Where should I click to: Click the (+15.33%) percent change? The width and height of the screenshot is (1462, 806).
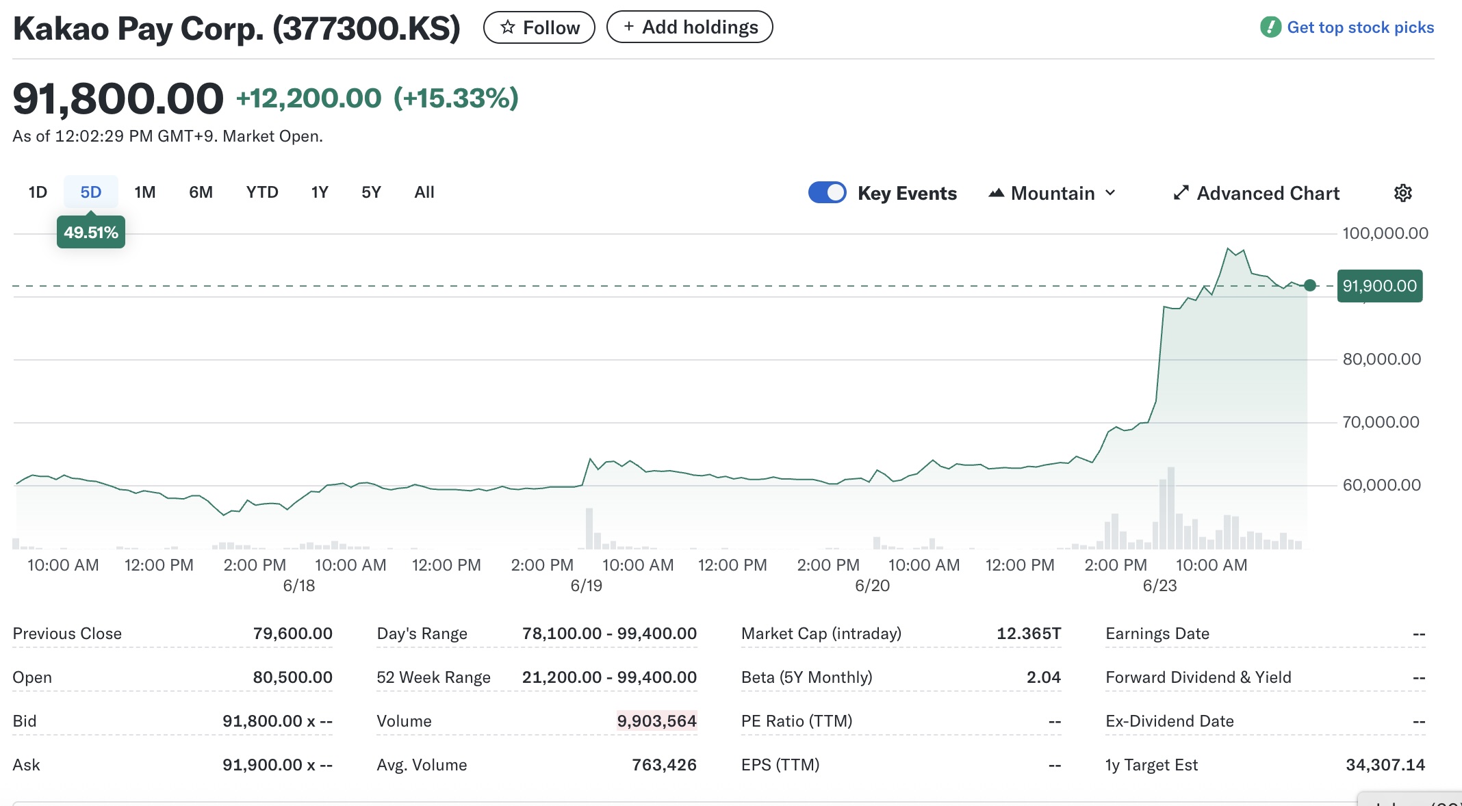[457, 99]
